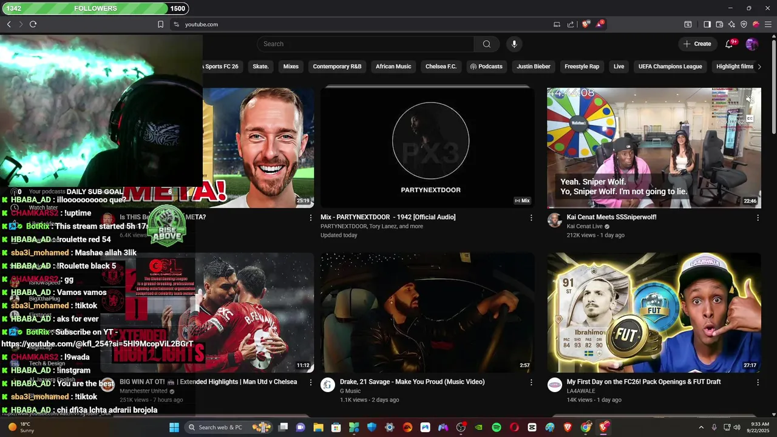Open the G Music channel link
777x437 pixels.
coord(350,391)
